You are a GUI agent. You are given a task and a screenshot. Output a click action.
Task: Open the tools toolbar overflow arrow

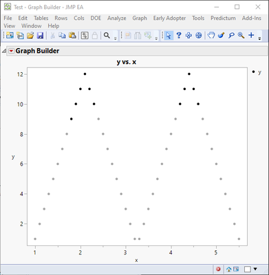(x=259, y=38)
